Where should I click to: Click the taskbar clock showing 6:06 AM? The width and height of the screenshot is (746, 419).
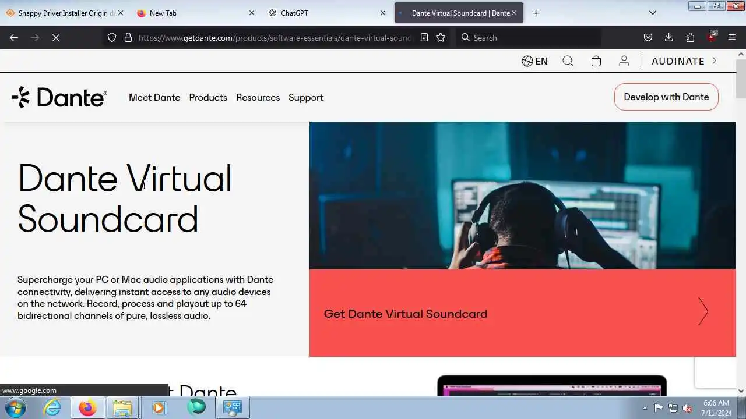pyautogui.click(x=716, y=407)
